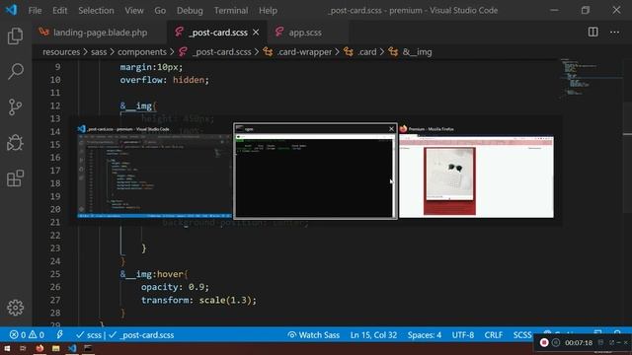This screenshot has height=355, width=632.
Task: Click the recorder stop button
Action: (x=544, y=342)
